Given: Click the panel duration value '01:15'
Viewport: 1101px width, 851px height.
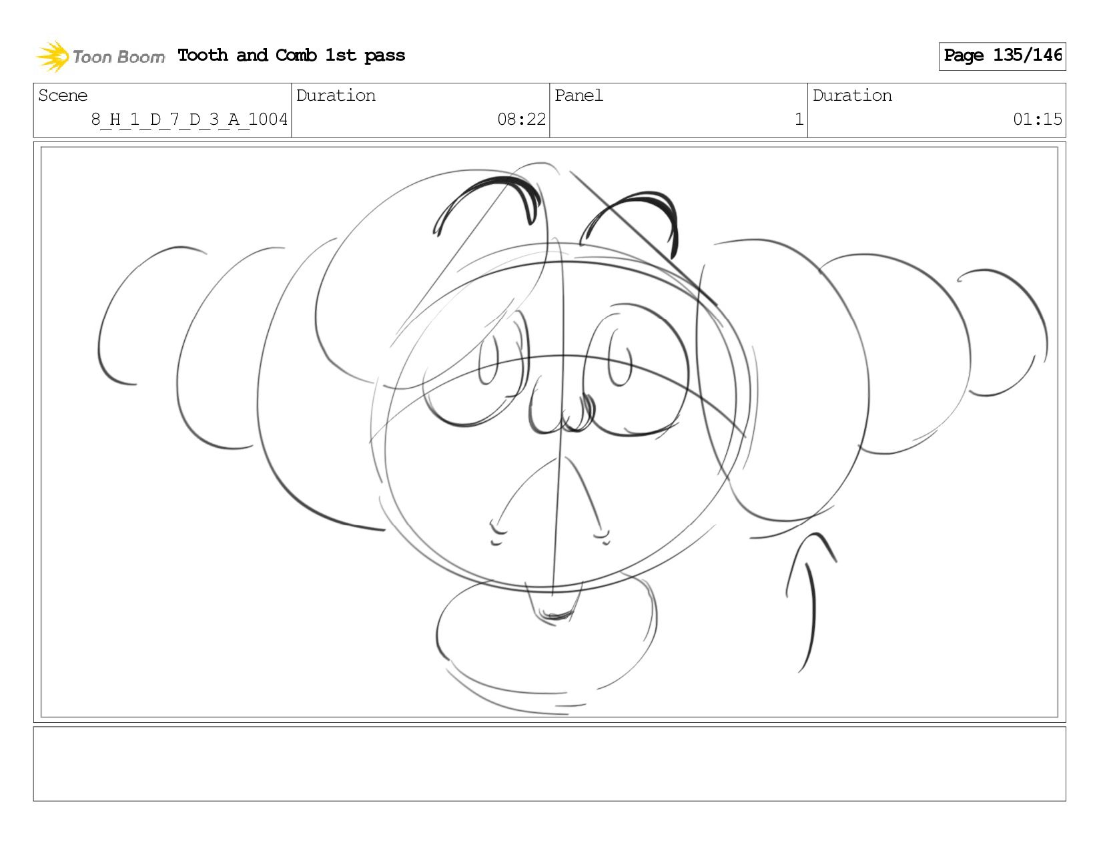Looking at the screenshot, I should (1037, 119).
